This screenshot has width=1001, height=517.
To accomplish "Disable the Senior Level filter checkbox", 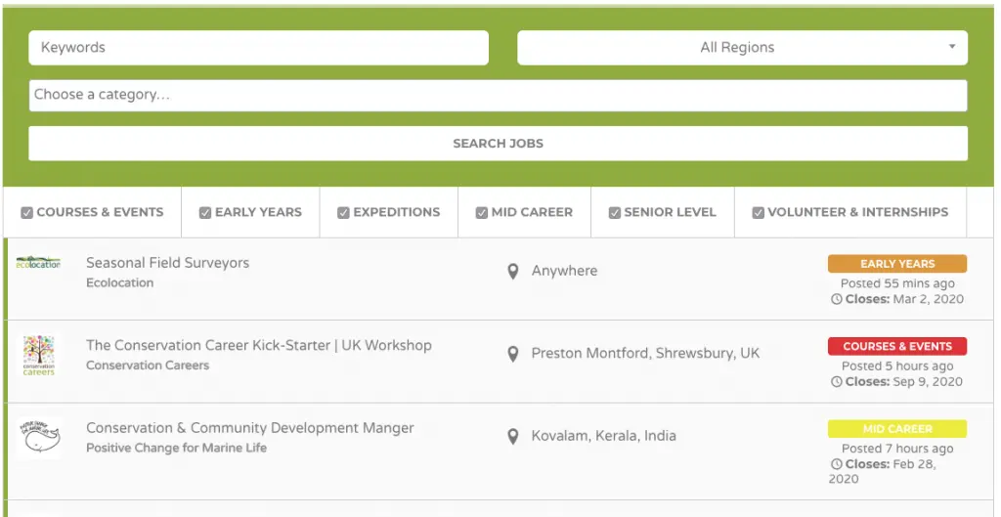I will 615,212.
